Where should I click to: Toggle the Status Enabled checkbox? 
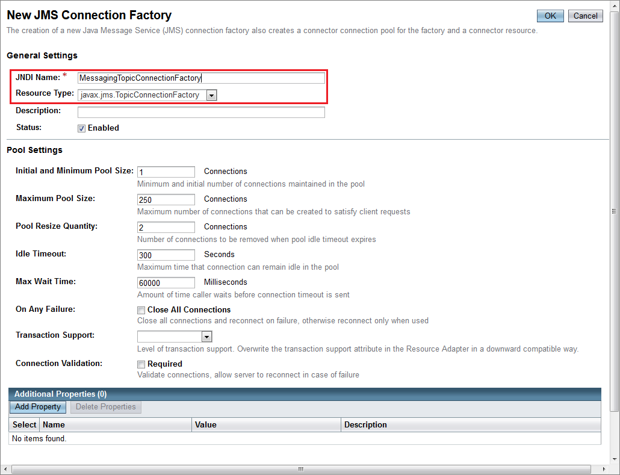[81, 129]
